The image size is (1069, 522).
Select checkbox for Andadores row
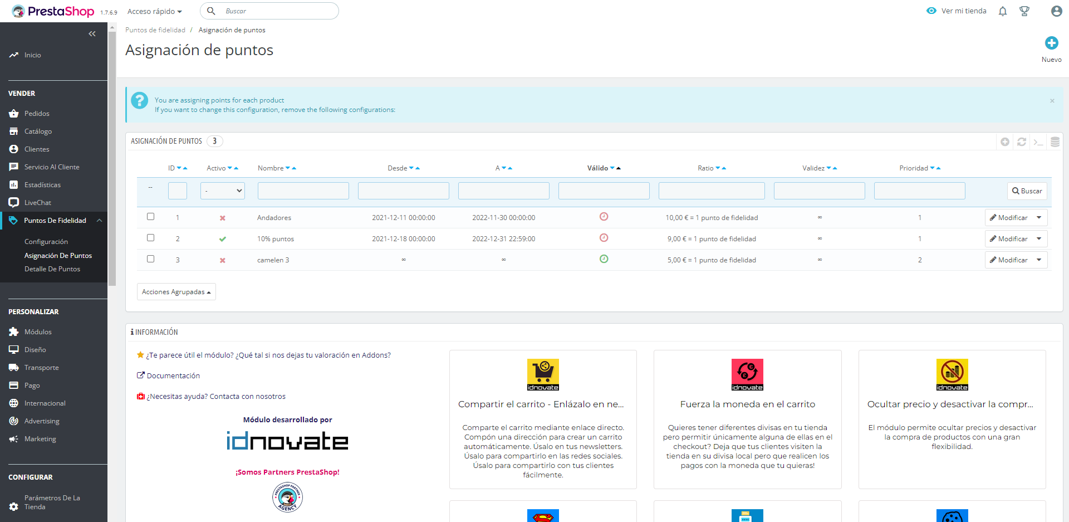tap(150, 217)
